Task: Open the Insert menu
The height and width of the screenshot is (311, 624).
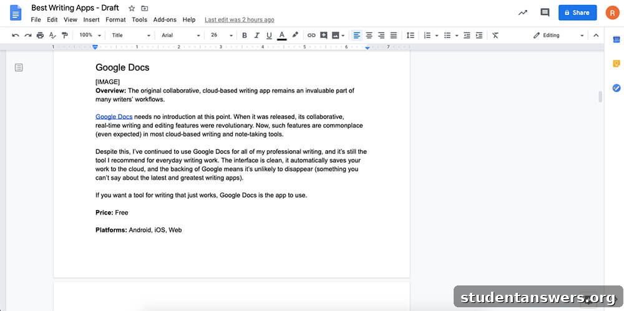Action: pos(92,19)
